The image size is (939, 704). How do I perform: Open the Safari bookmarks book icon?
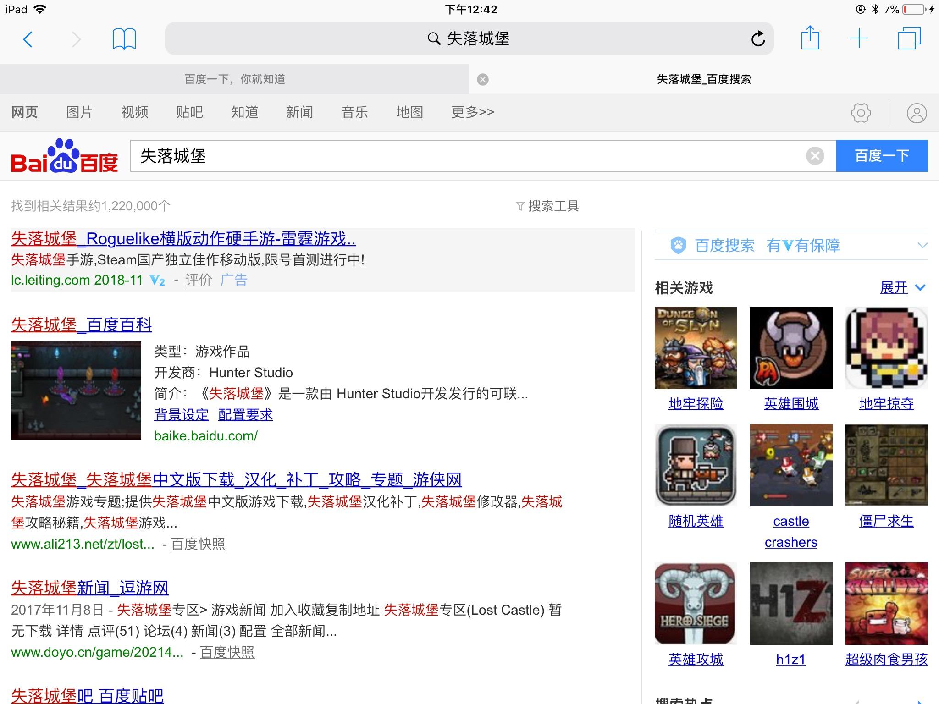124,38
